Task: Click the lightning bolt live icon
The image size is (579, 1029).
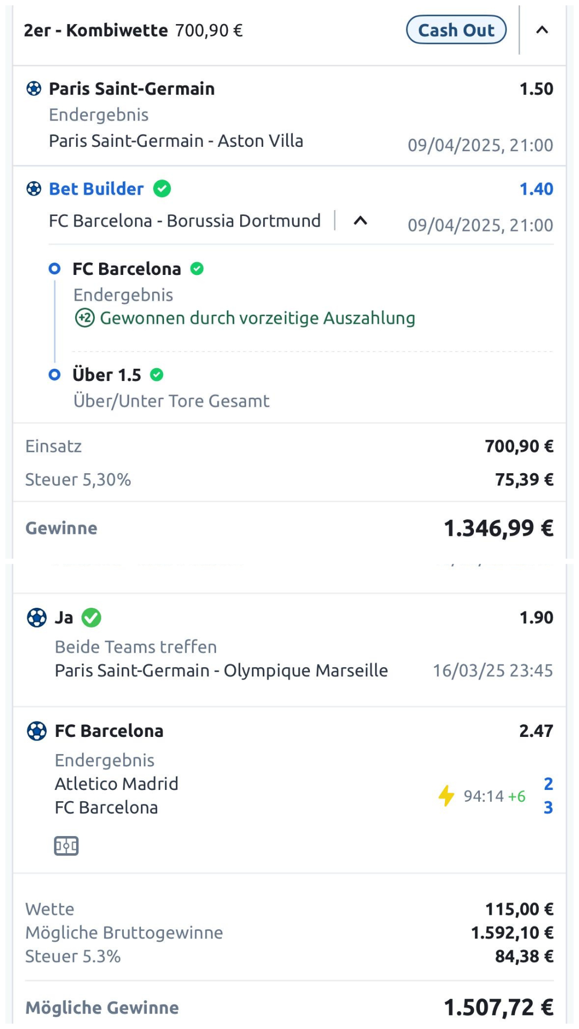Action: [x=446, y=796]
